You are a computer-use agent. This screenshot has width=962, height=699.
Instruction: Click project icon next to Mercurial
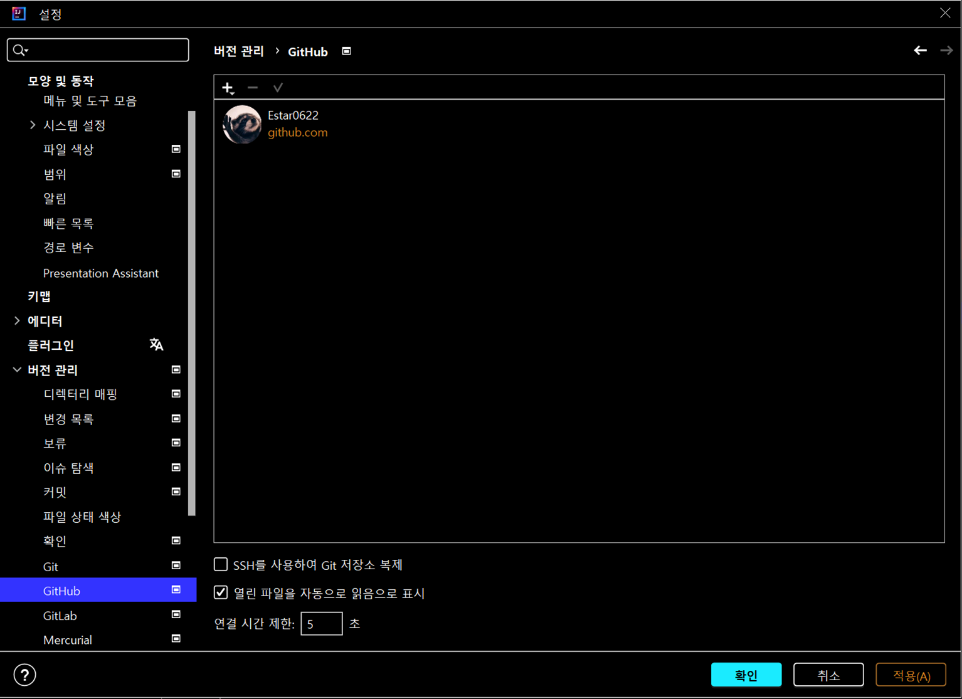(x=176, y=639)
